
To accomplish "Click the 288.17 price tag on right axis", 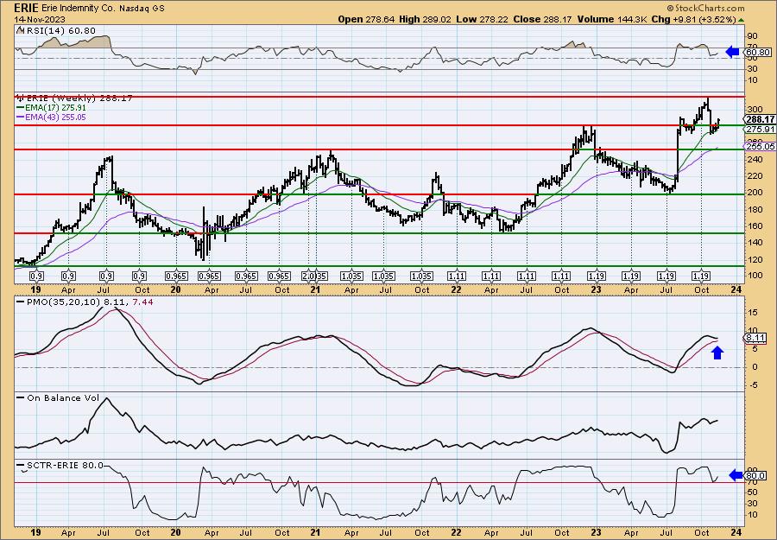I will (760, 119).
